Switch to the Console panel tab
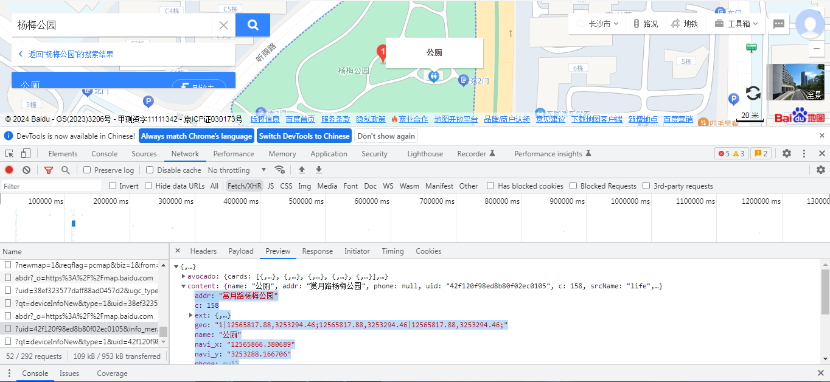This screenshot has height=382, width=830. click(105, 154)
